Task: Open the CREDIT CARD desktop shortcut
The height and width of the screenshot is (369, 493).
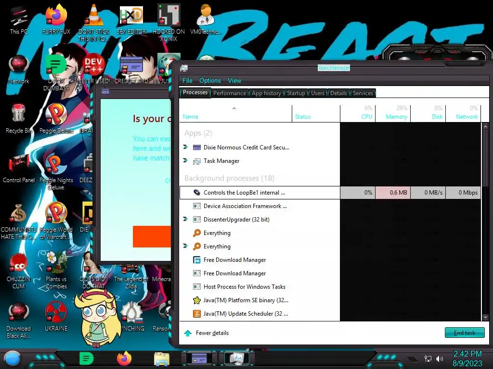Action: click(x=131, y=70)
